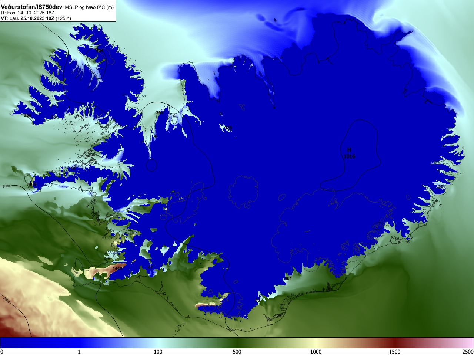Viewport: 474px width, 355px height.
Task: Click the '0' tick on color scale
Action: pos(1,352)
